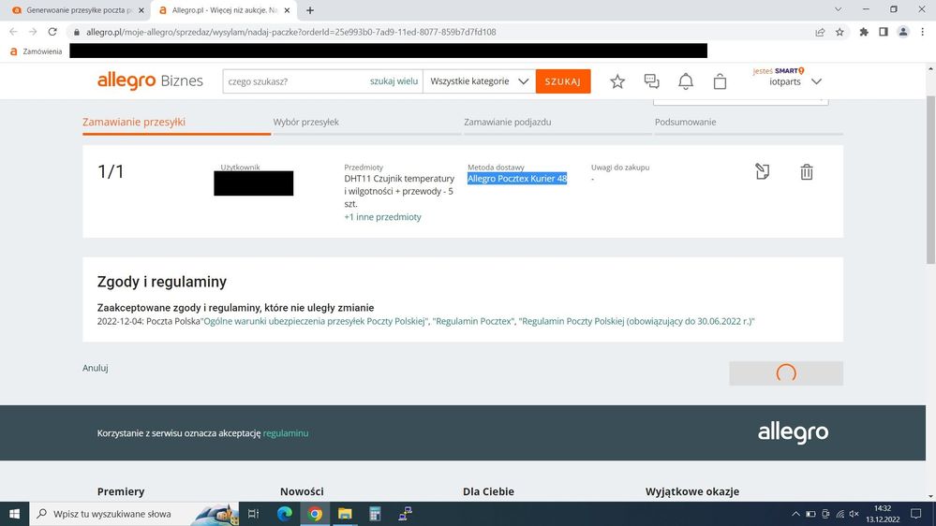
Task: Click the taskbar clock showing 14:32
Action: [x=883, y=514]
